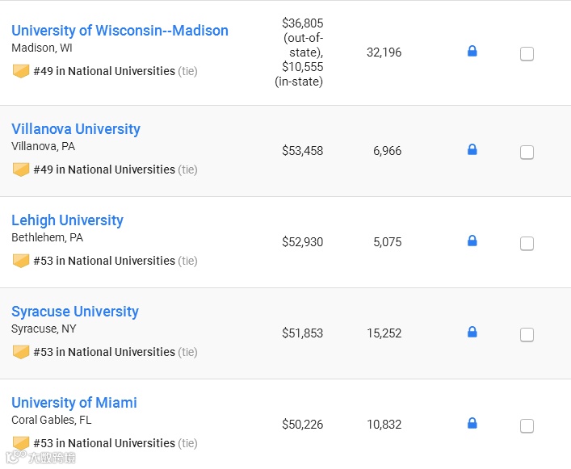Enable the Syracuse University compare checkbox
Screen dimensions: 571x469
pos(527,335)
